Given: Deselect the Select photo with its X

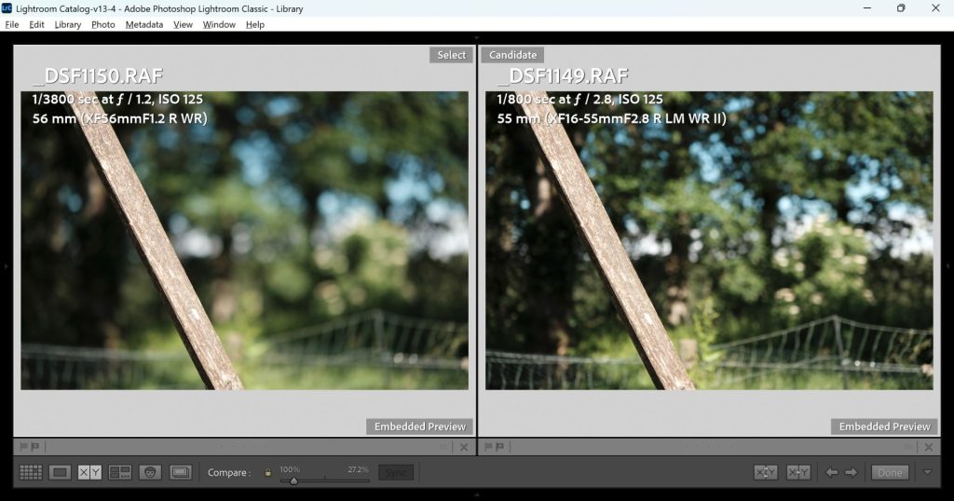Looking at the screenshot, I should pyautogui.click(x=464, y=448).
